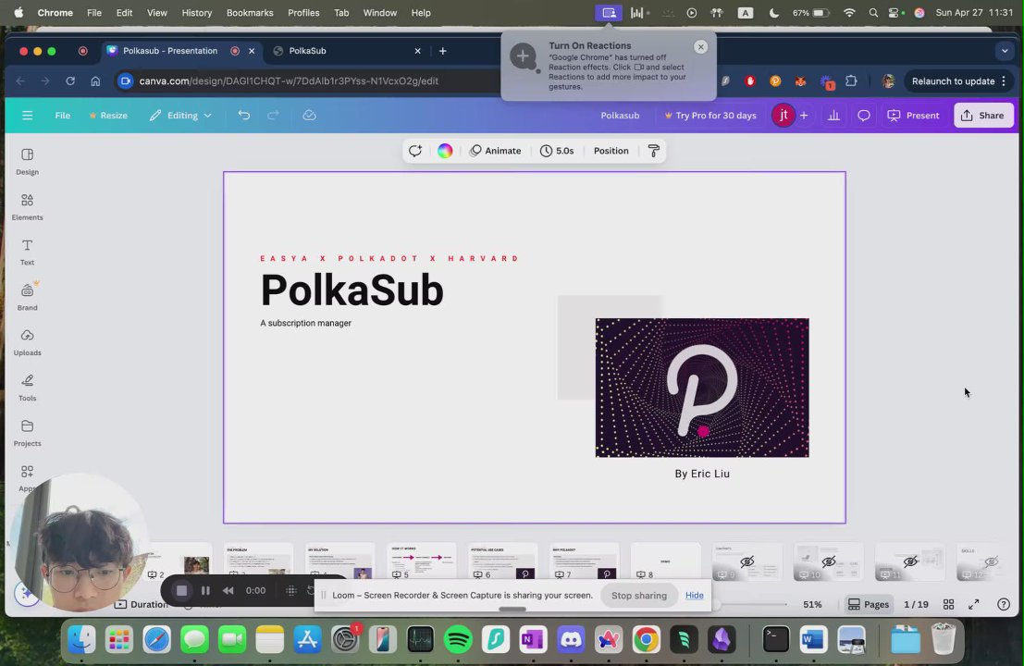This screenshot has width=1024, height=666.
Task: Toggle the Pages thumbnail strip
Action: 869,605
